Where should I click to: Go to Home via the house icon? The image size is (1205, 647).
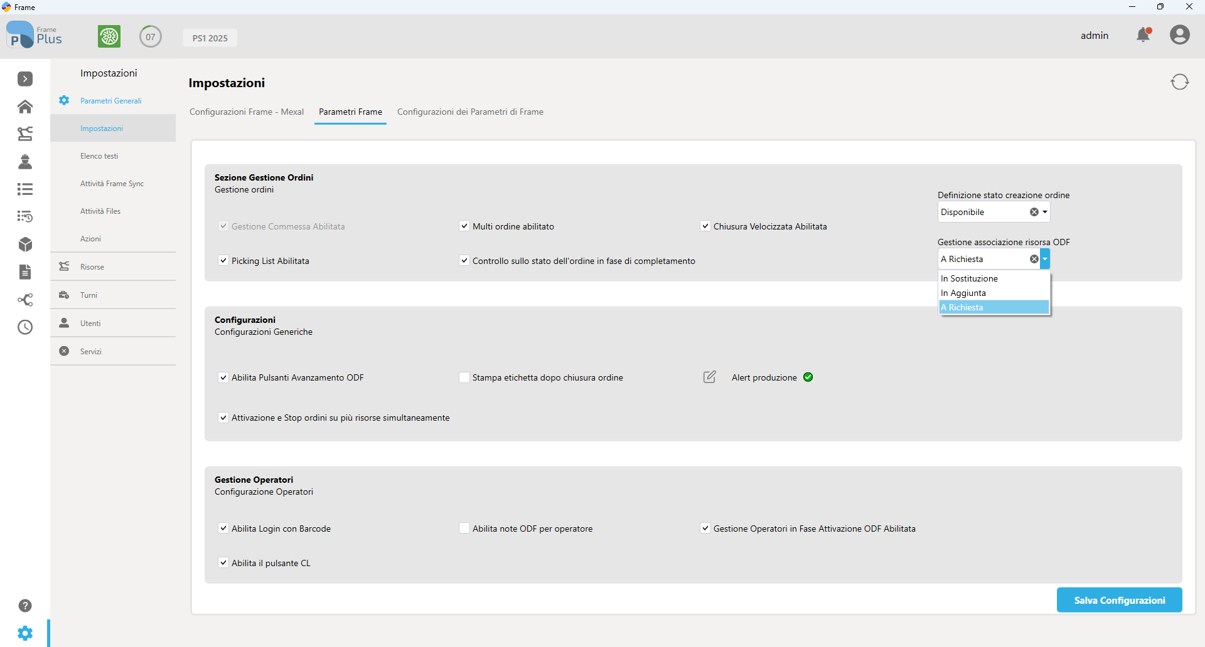[25, 107]
